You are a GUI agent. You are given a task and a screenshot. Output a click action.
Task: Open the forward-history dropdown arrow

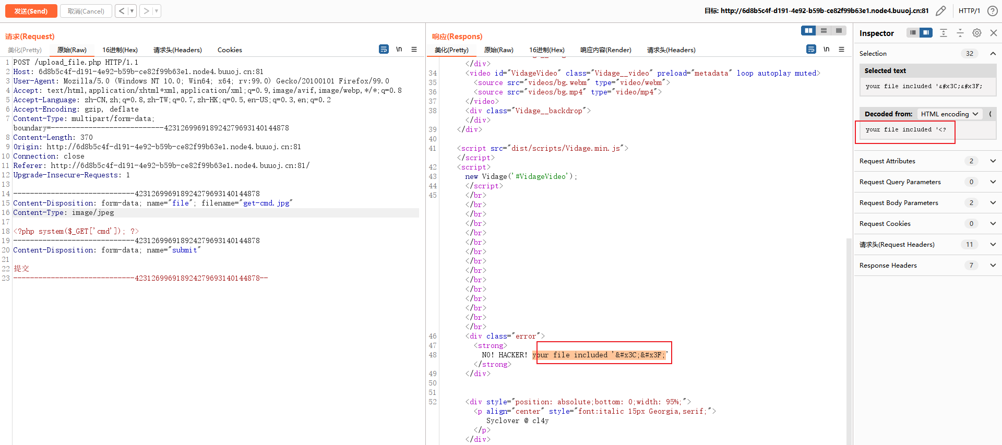coord(157,11)
